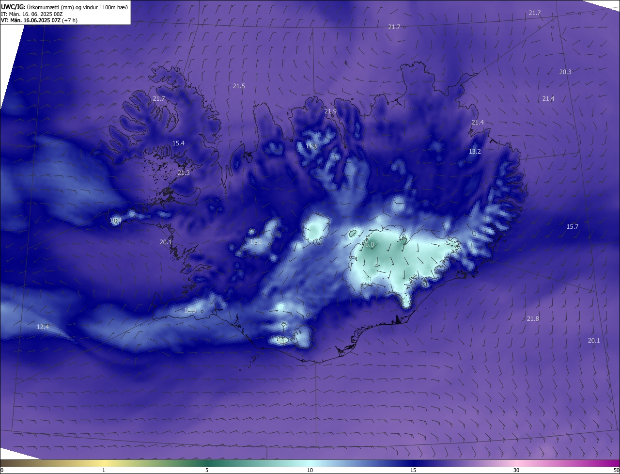Click the 20.3 value on the map

[x=565, y=72]
